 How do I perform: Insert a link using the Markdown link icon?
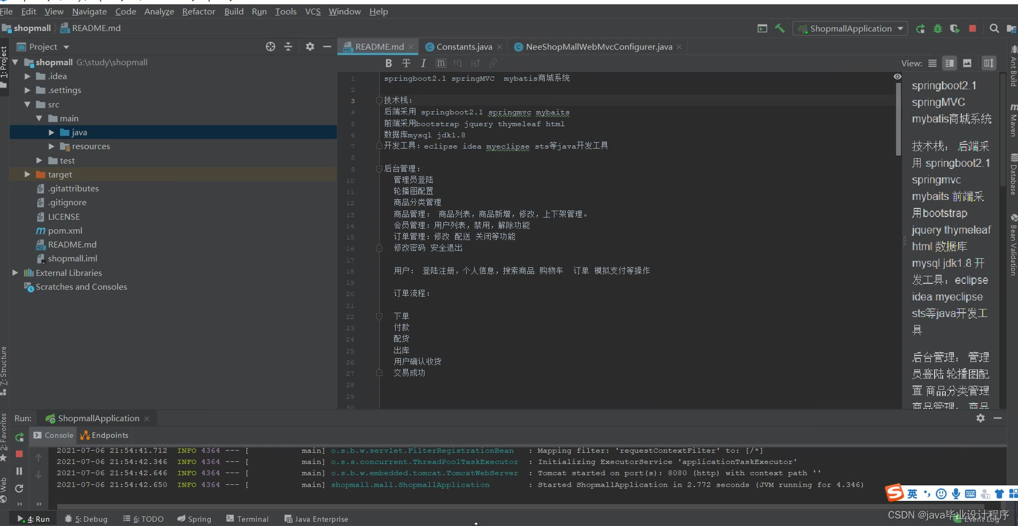[492, 63]
